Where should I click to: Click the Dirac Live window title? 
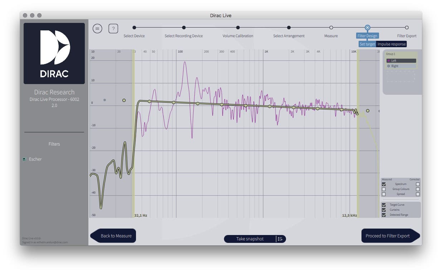pyautogui.click(x=221, y=15)
